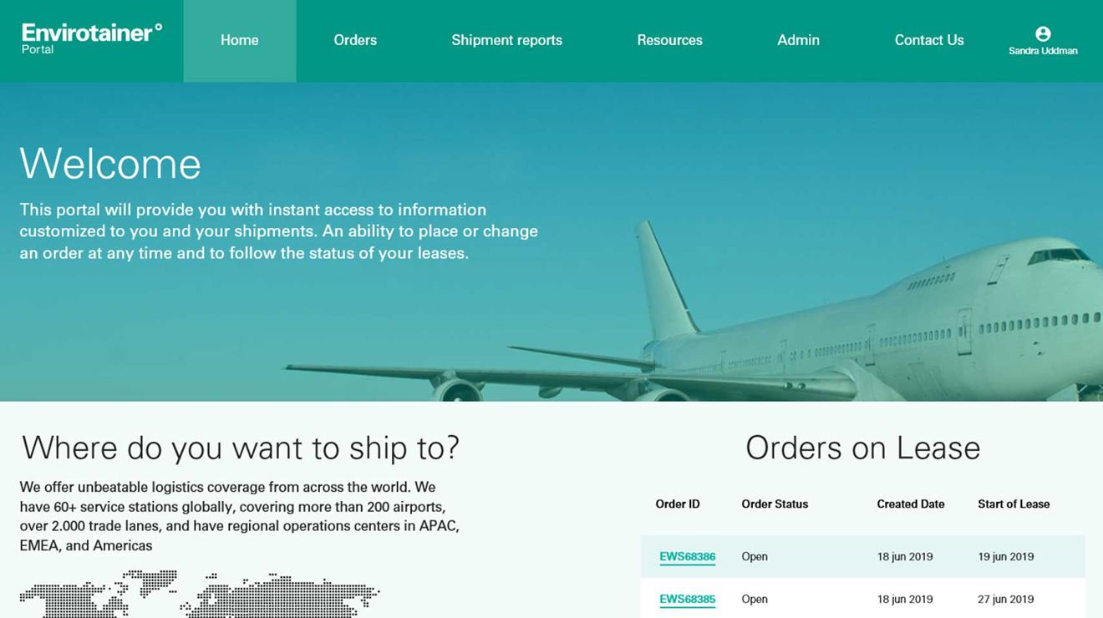Click the dotted world map graphic
This screenshot has height=618, width=1103.
[199, 594]
